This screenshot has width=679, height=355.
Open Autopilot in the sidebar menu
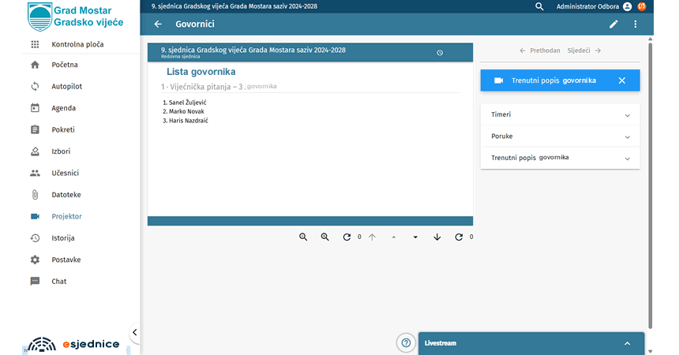[66, 87]
